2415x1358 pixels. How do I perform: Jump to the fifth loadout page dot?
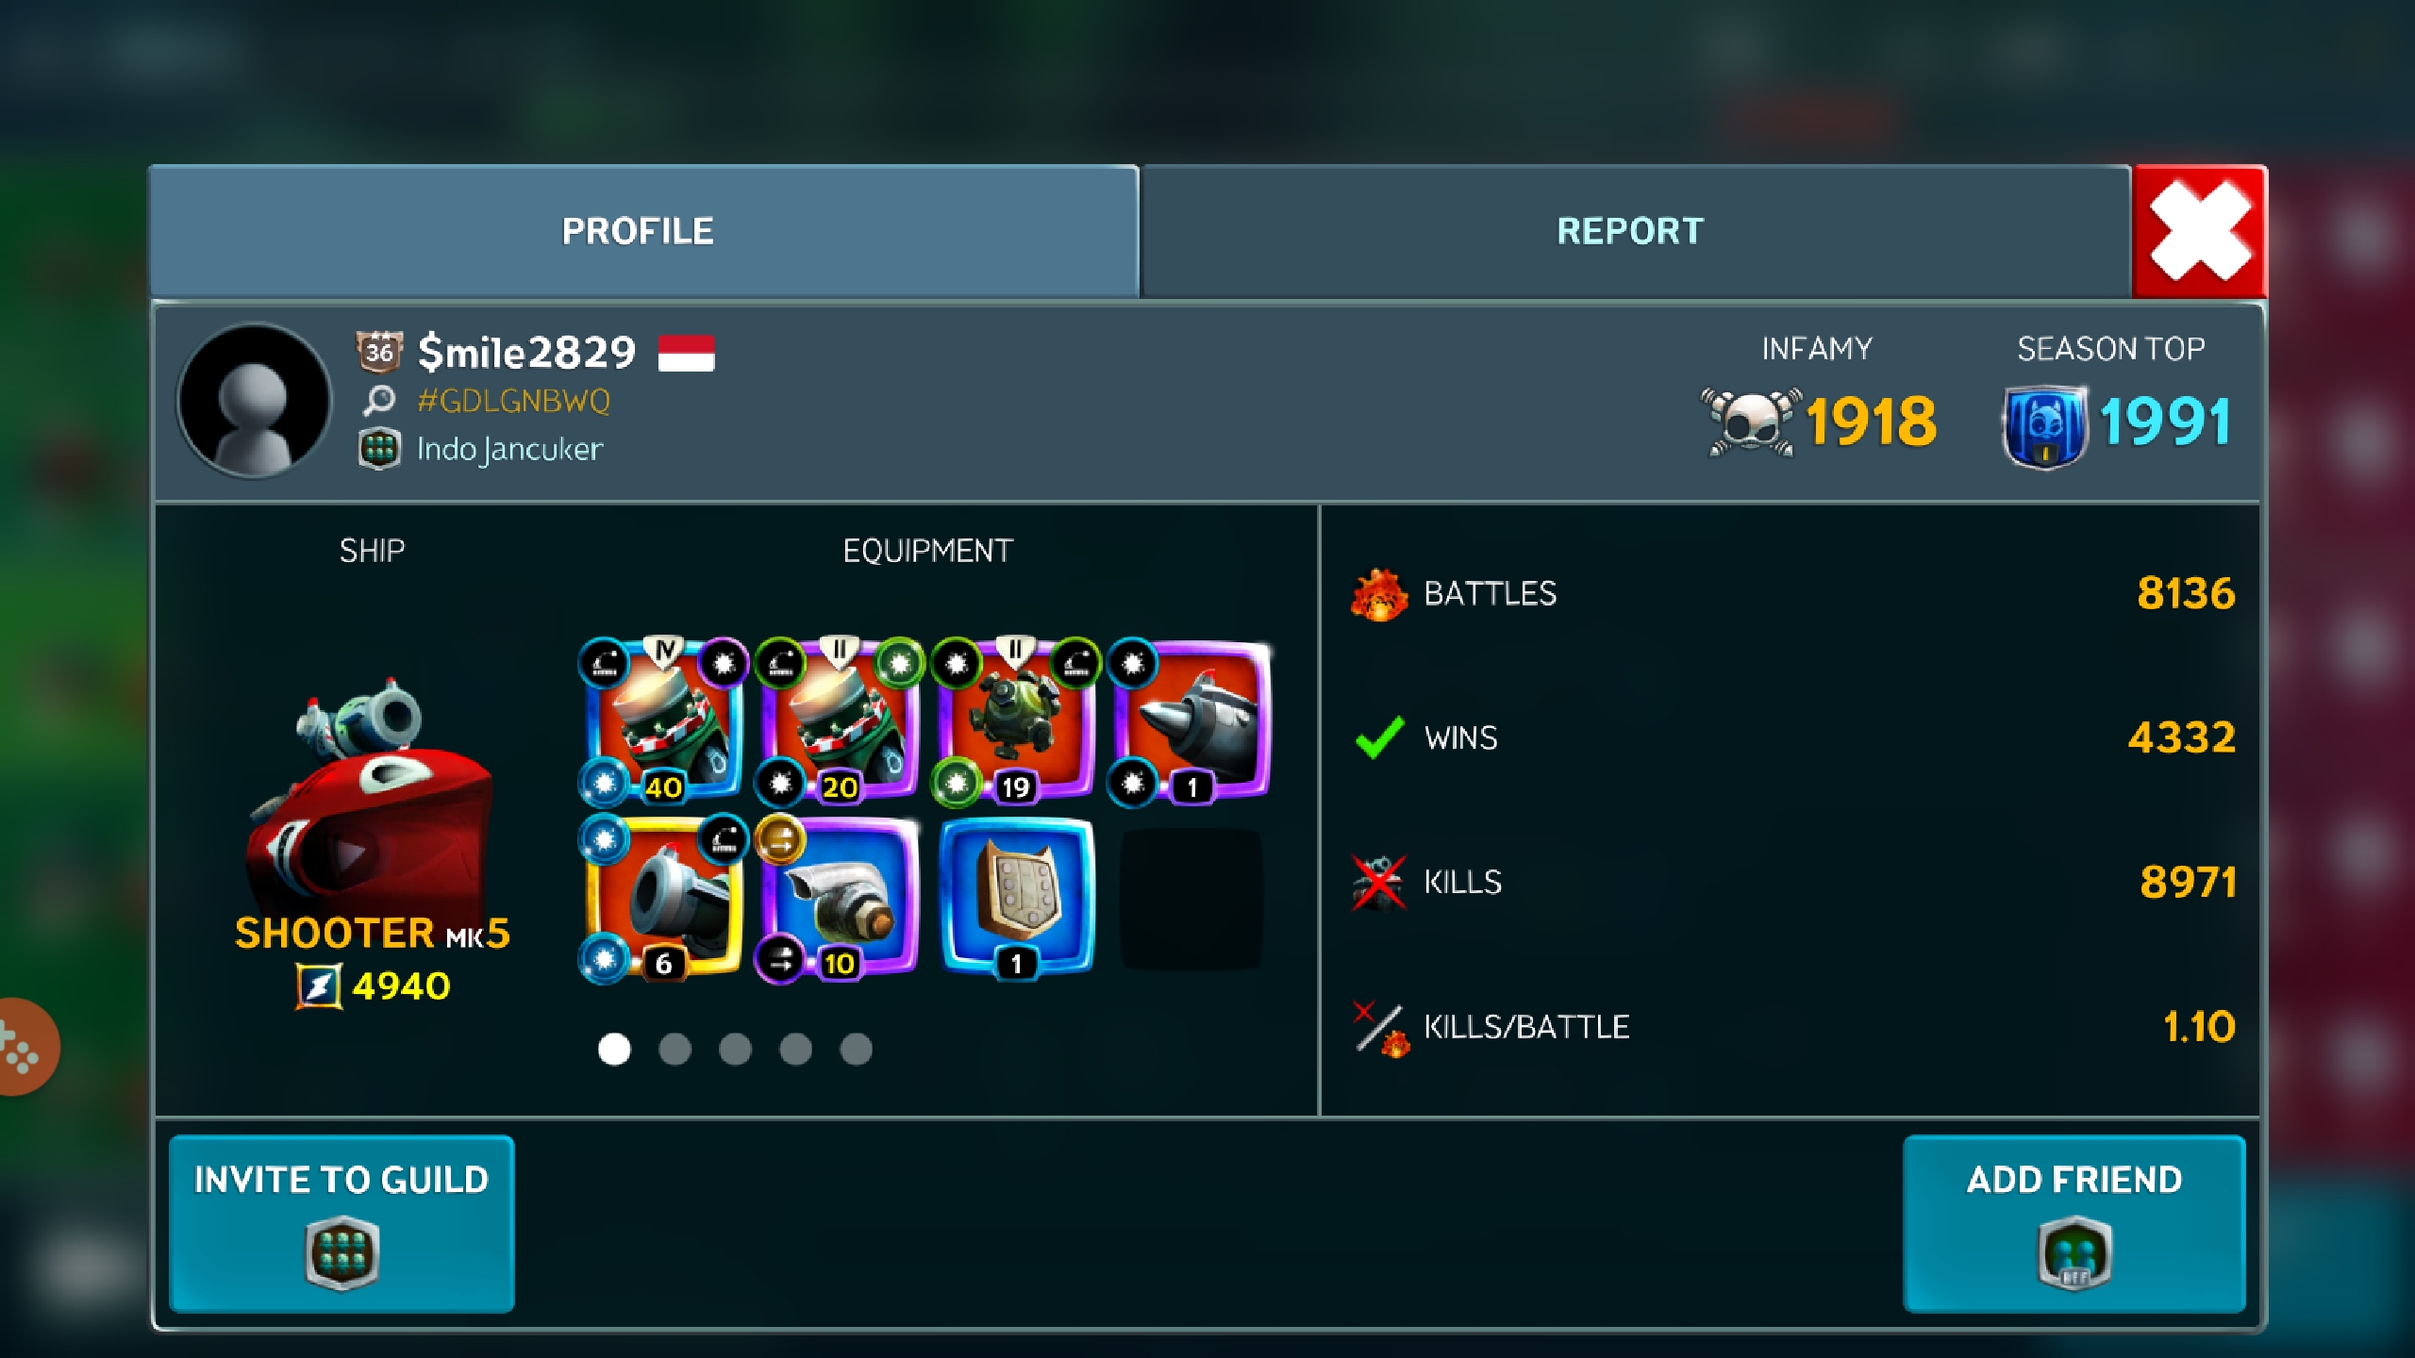click(856, 1049)
